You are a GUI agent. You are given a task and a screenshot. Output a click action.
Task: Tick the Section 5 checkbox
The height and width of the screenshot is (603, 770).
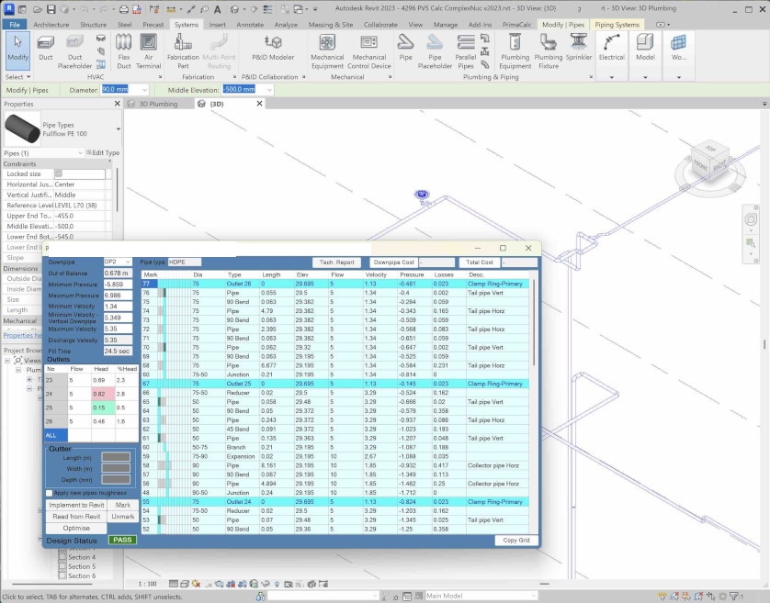click(62, 566)
